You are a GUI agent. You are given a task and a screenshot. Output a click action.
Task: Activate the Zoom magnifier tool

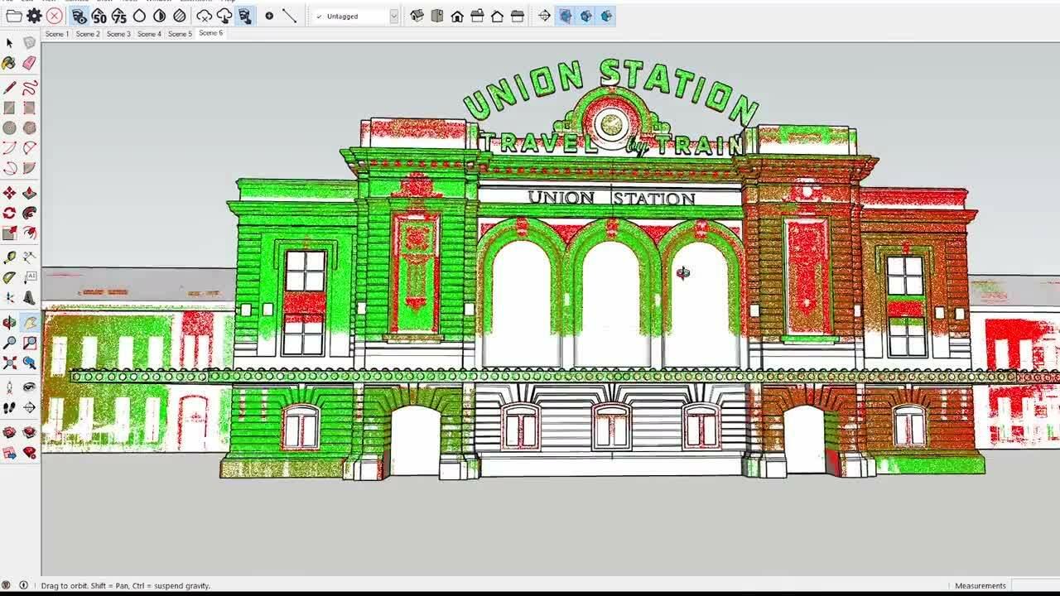point(9,343)
